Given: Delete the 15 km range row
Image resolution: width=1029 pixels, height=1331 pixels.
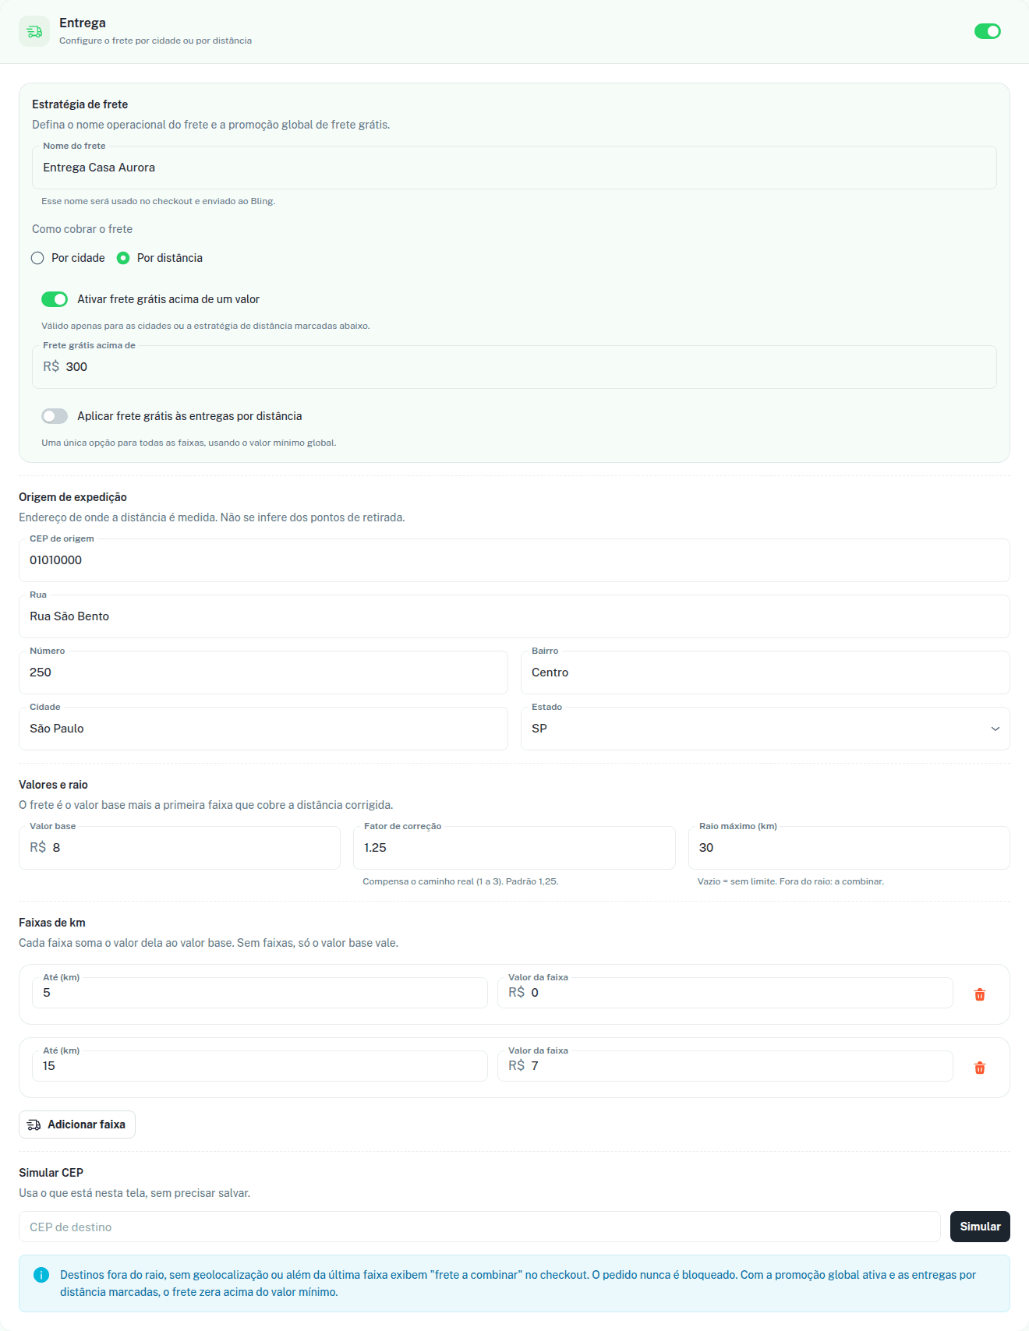Looking at the screenshot, I should (980, 1068).
